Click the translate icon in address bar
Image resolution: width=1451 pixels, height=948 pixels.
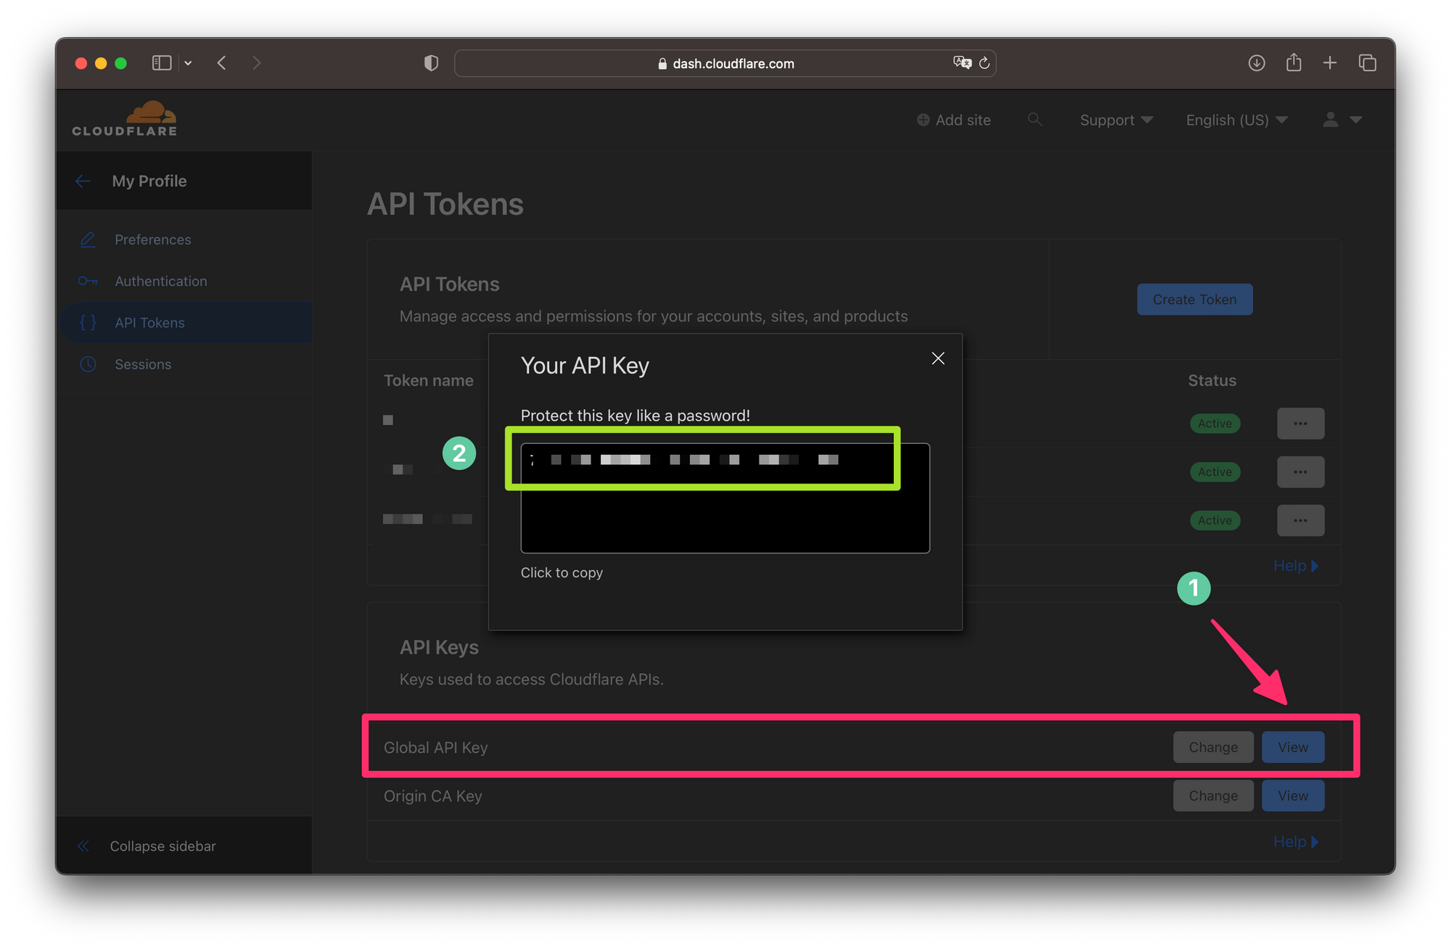(x=962, y=63)
